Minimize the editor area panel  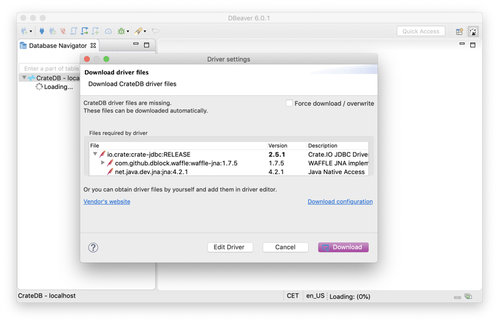[462, 44]
